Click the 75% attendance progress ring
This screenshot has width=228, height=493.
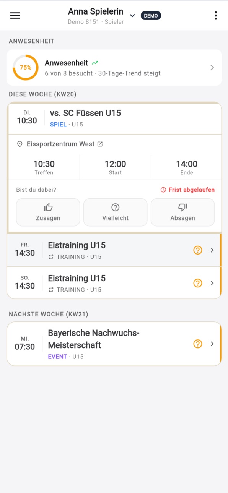26,68
